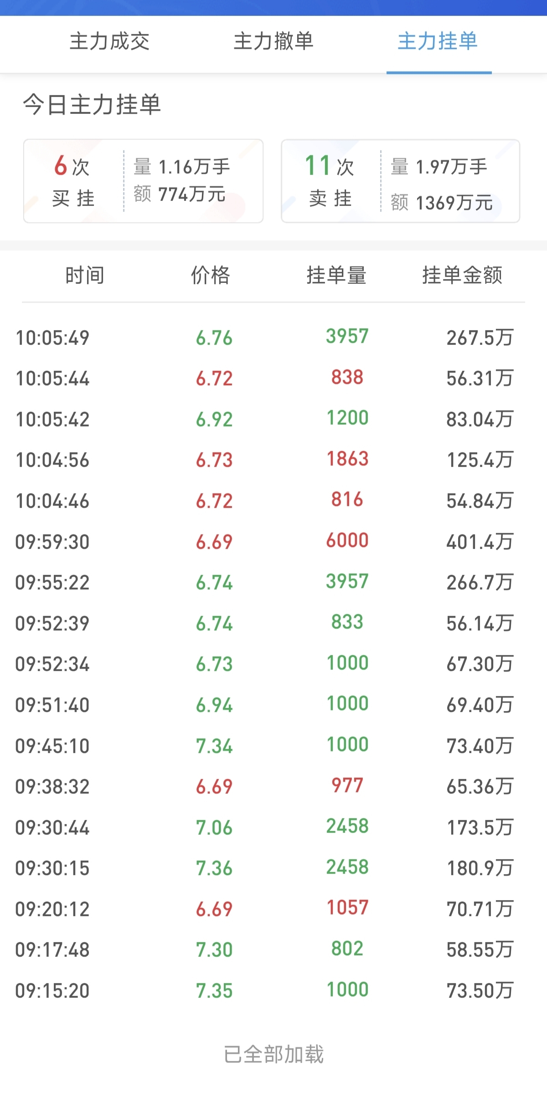
Task: Tap the 卖挂 11次 summary card
Action: 400,181
